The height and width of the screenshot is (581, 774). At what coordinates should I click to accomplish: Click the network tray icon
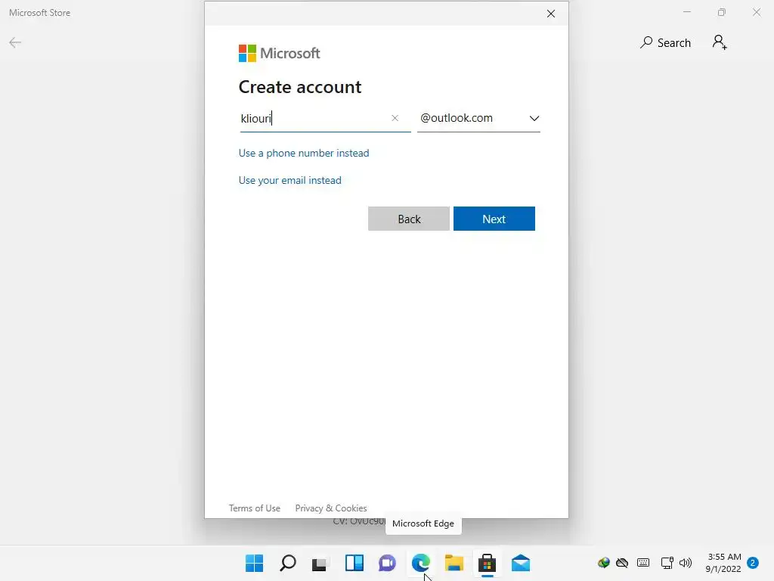point(667,563)
